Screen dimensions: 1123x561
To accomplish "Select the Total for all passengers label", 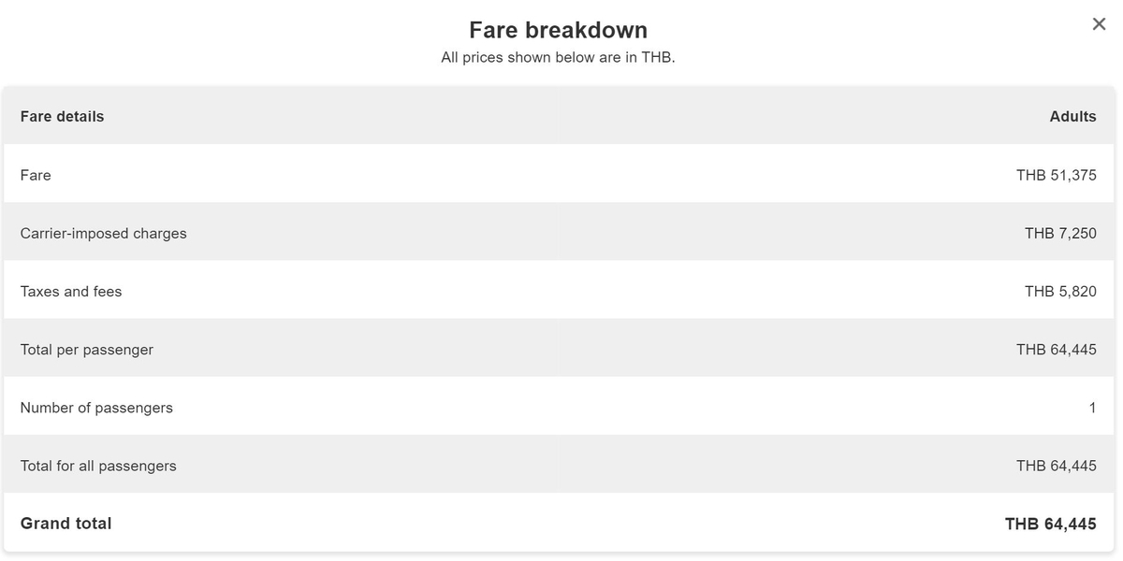I will 98,466.
